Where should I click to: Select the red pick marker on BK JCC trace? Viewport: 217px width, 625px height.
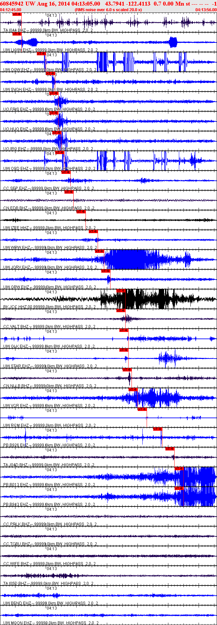121,290
